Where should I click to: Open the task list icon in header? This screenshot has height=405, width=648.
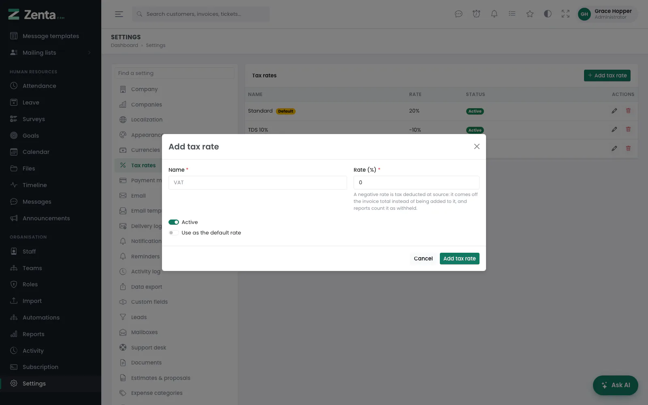(x=512, y=14)
